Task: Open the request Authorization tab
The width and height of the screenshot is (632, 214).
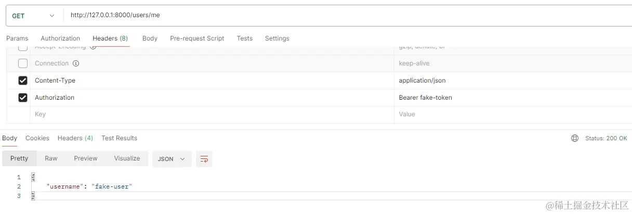Action: coord(60,38)
